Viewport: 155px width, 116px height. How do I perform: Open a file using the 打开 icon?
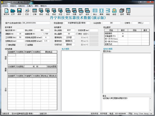pyautogui.click(x=13, y=12)
